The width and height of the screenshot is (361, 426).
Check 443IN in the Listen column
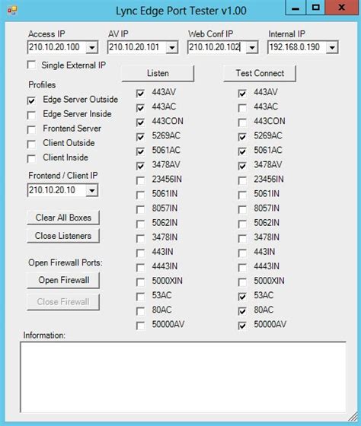pos(140,253)
